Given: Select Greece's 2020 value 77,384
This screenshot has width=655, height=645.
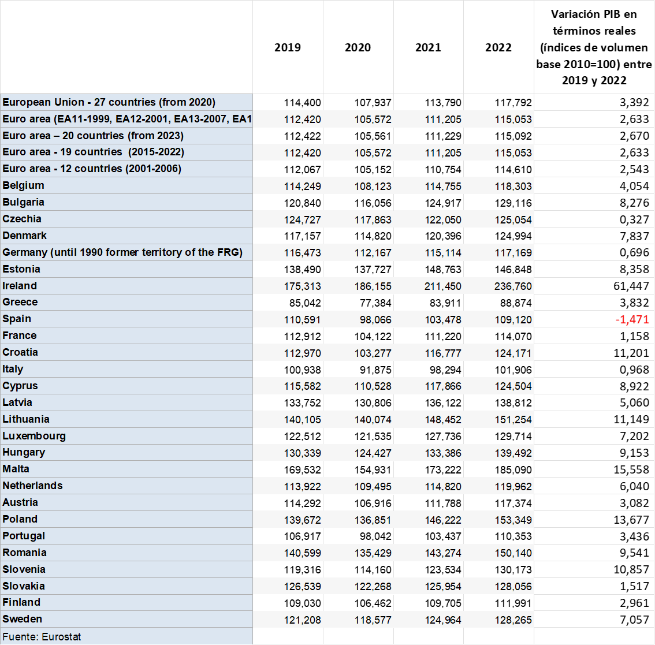Looking at the screenshot, I should 373,303.
